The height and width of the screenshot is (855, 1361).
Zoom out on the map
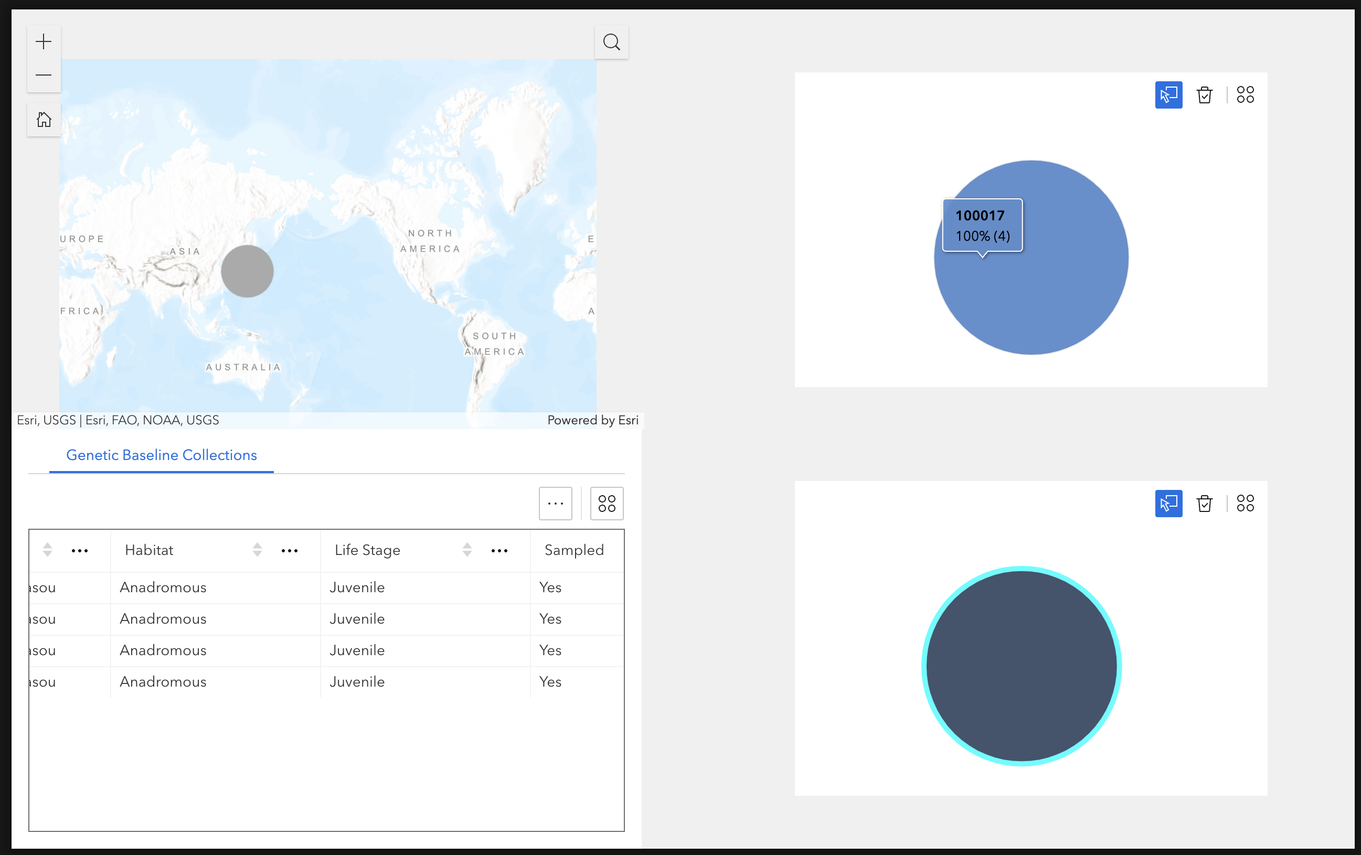44,75
